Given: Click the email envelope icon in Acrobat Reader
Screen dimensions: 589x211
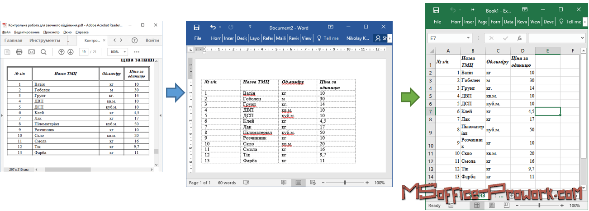Looking at the screenshot, I should (31, 52).
